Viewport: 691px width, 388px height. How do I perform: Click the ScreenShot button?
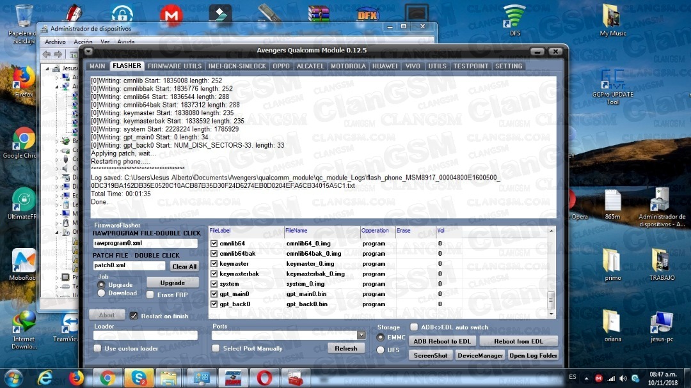pyautogui.click(x=431, y=355)
